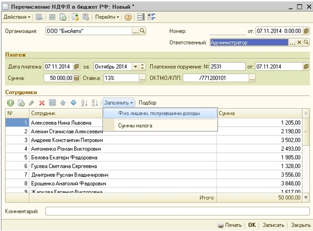The height and width of the screenshot is (231, 313).
Task: Select Физ.лицами, получавшими доходы menu item
Action: 160,113
